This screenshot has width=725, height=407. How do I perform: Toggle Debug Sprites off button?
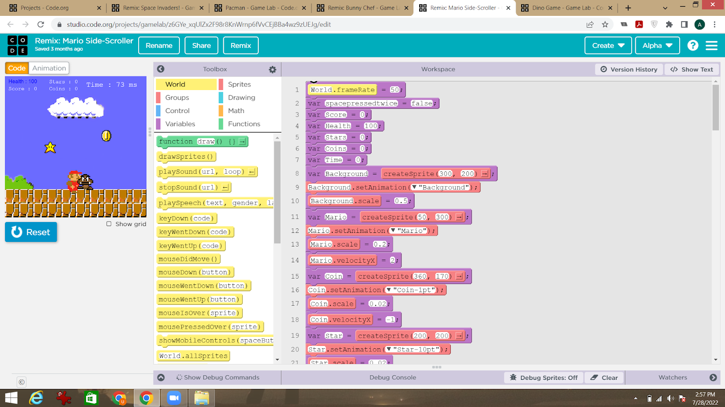coord(544,378)
